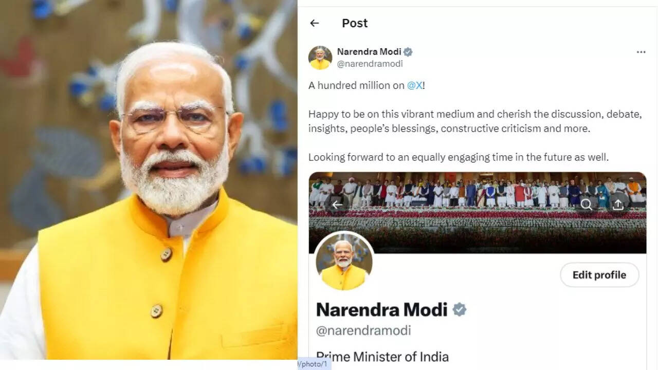658x370 pixels.
Task: Click the @narendramodi handle in profile card
Action: click(363, 331)
